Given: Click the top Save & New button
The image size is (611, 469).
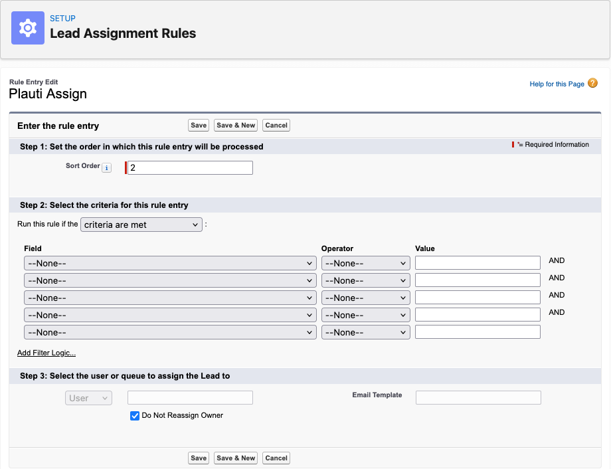Looking at the screenshot, I should point(236,125).
